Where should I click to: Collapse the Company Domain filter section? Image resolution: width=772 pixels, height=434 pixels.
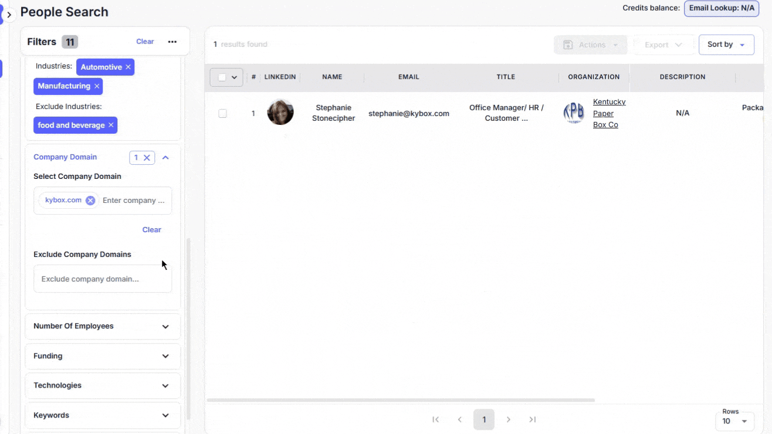(x=165, y=158)
